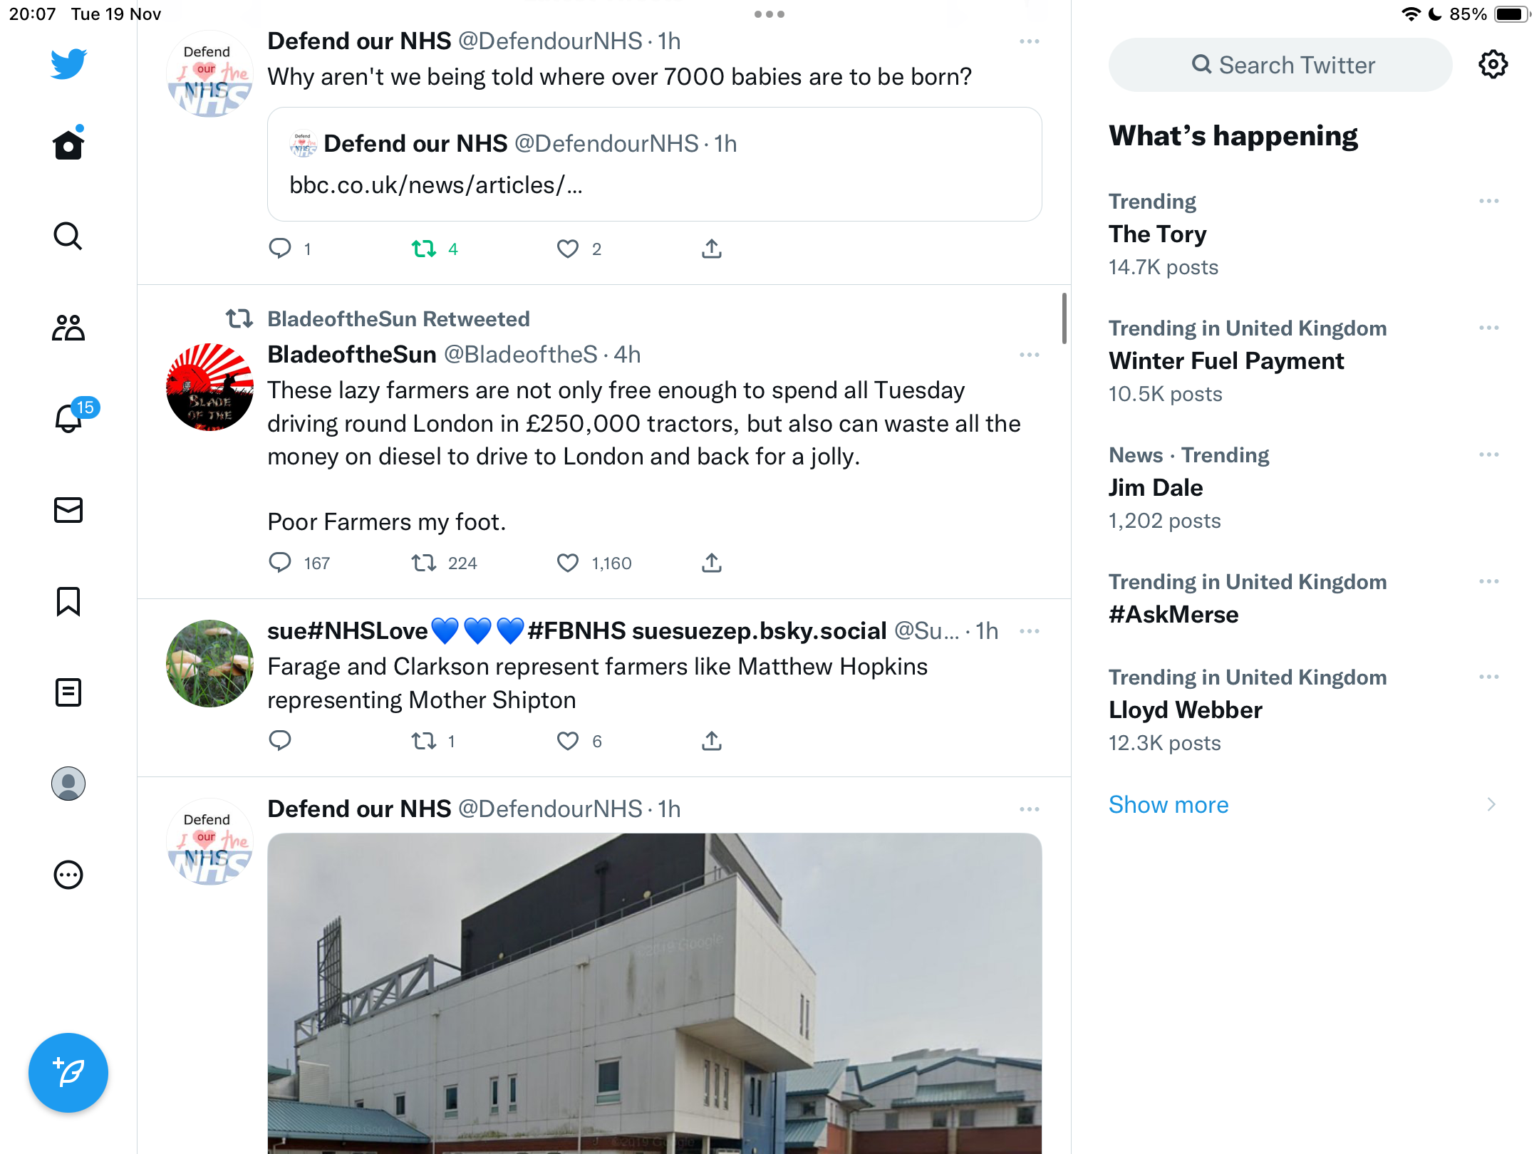Open more options for Lloyd Webber trend
The image size is (1539, 1154).
(1489, 677)
